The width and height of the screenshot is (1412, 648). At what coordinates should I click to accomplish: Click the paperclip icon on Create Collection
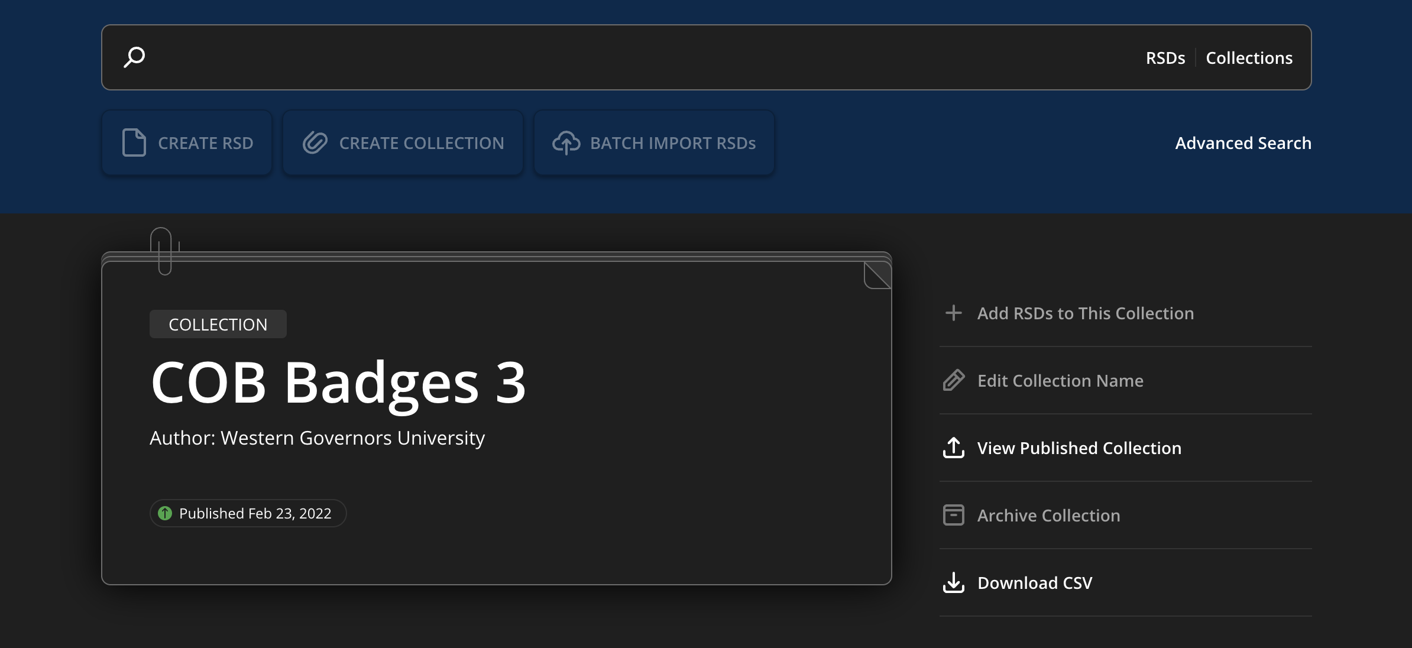click(x=315, y=142)
